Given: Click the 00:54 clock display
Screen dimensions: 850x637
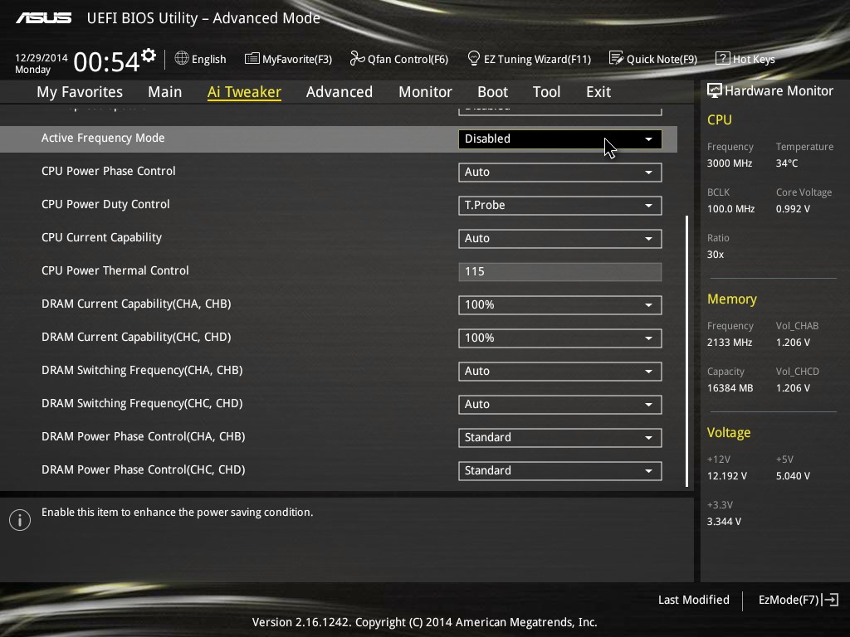Looking at the screenshot, I should 106,61.
